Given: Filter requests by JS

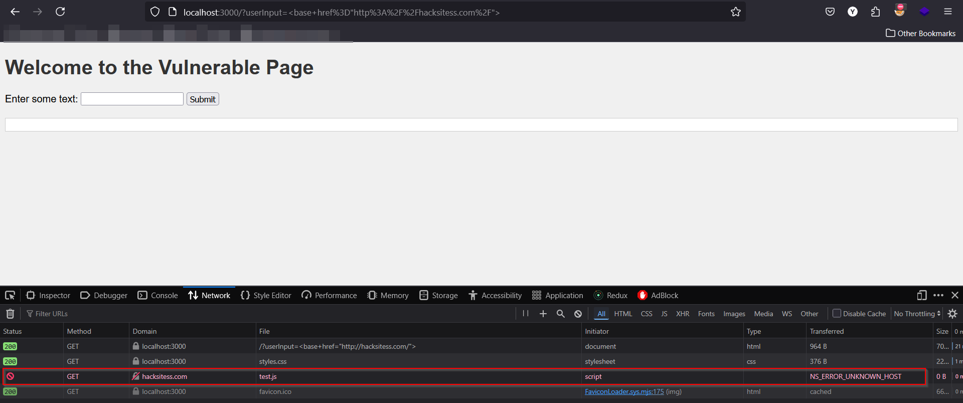Looking at the screenshot, I should point(664,314).
